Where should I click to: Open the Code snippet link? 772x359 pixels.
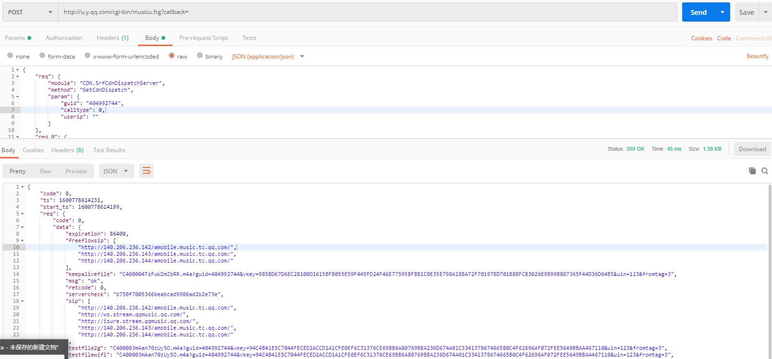pos(724,38)
